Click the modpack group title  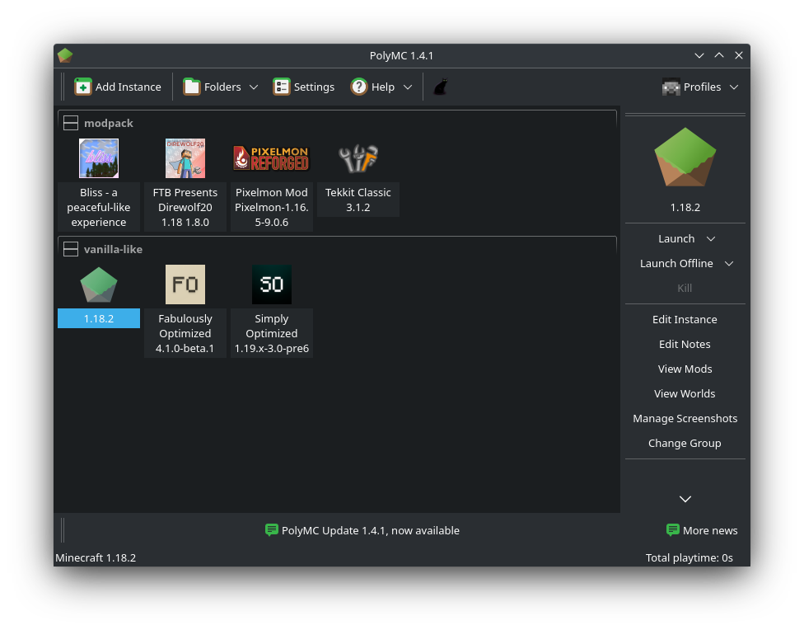click(108, 123)
